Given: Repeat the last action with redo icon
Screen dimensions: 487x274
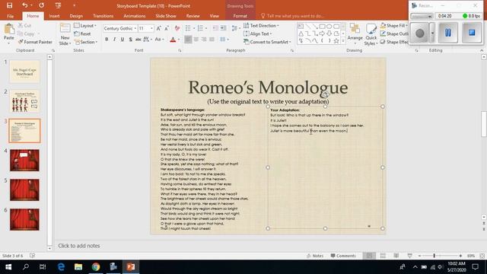Looking at the screenshot, I should (41, 5).
